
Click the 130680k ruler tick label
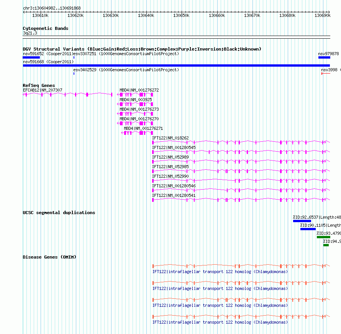coord(287,15)
